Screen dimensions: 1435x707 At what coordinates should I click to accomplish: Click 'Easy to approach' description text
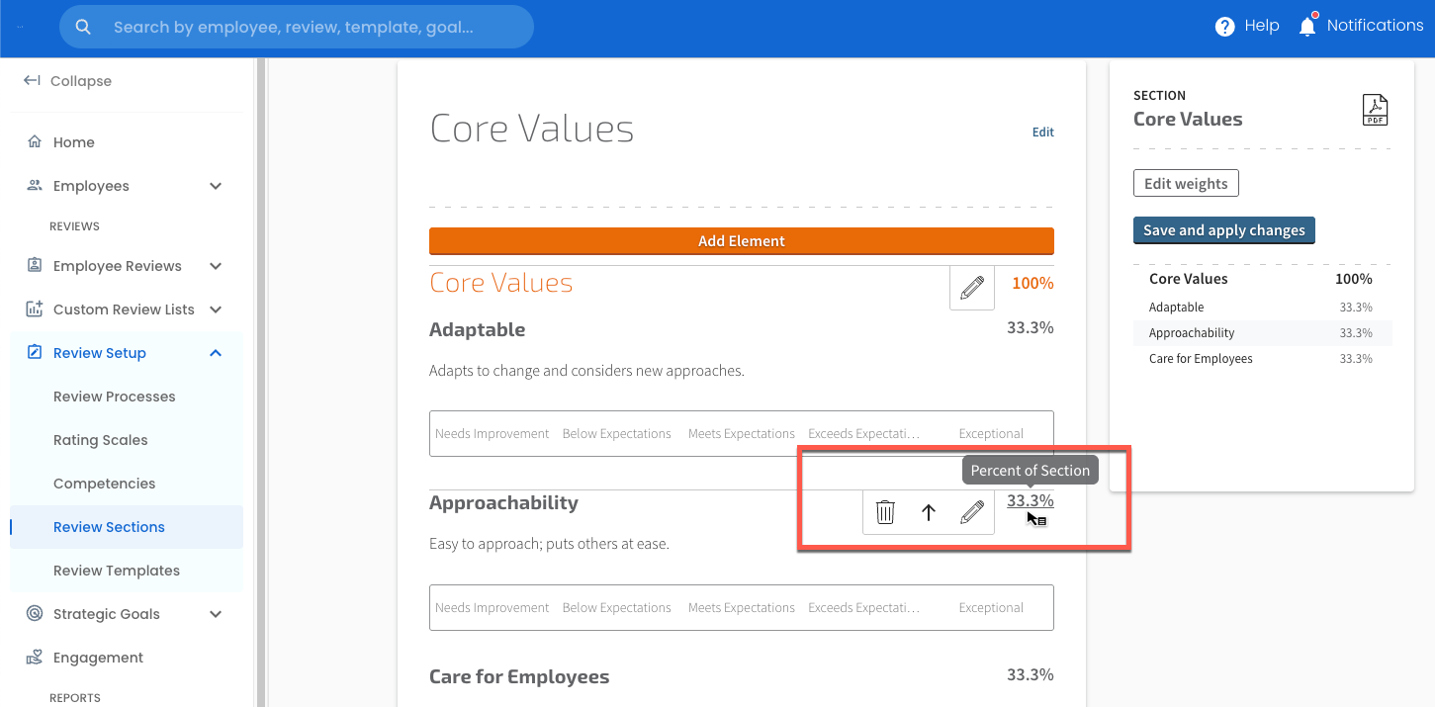tap(549, 544)
